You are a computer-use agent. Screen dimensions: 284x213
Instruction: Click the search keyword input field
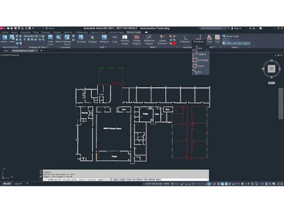pyautogui.click(x=213, y=28)
